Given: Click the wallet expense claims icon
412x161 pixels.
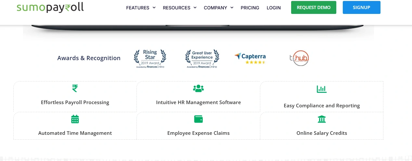Looking at the screenshot, I should (198, 119).
